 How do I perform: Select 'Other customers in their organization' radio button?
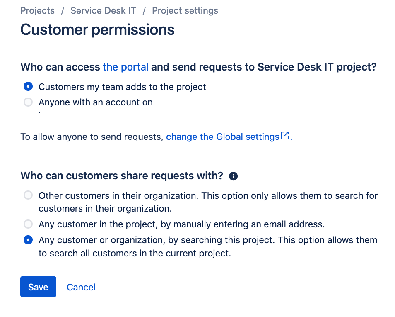click(28, 195)
